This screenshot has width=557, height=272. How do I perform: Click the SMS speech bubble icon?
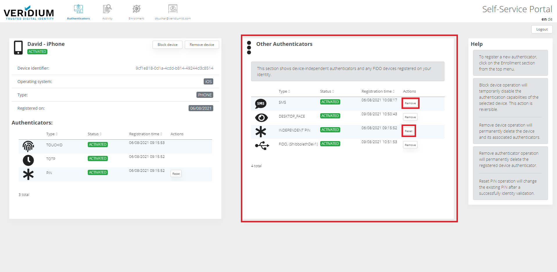point(261,104)
